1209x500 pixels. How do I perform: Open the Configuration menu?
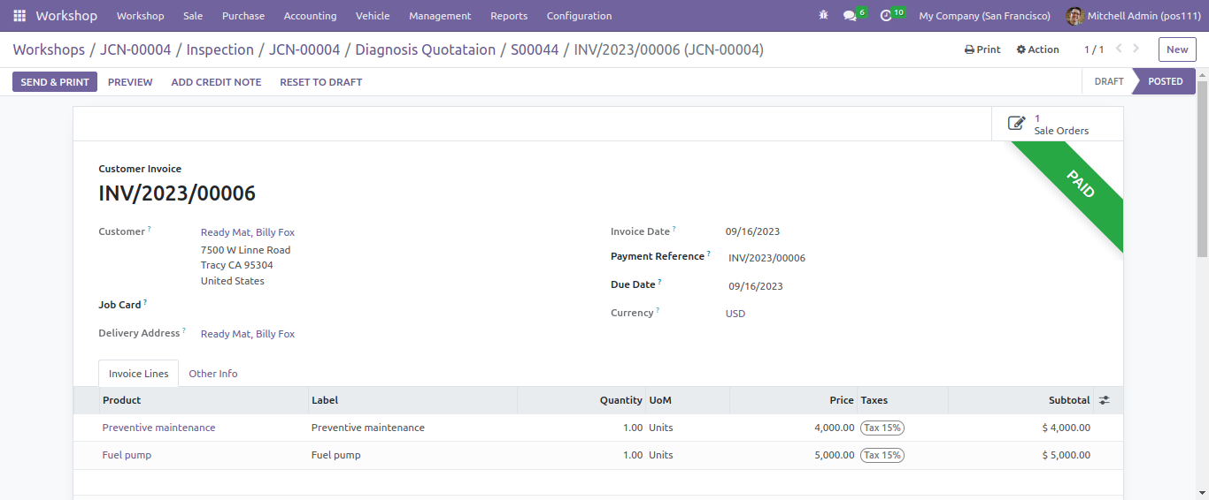pyautogui.click(x=579, y=16)
